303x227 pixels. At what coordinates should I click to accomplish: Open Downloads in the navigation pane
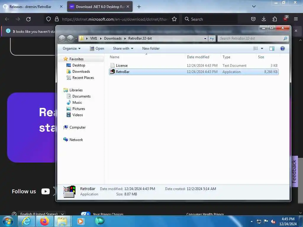[x=81, y=72]
